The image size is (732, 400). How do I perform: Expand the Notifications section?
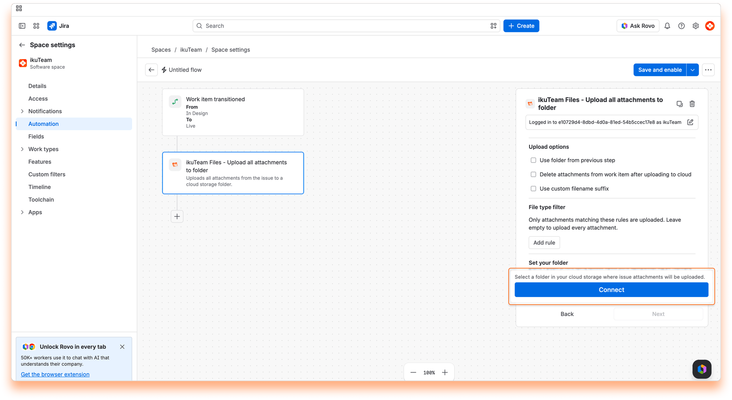tap(22, 111)
